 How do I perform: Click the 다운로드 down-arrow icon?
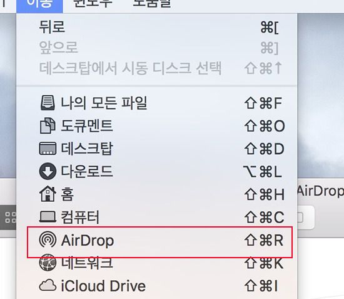coord(48,171)
